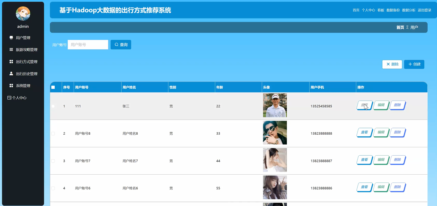The width and height of the screenshot is (437, 206).
Task: Open 用户管理 in the sidebar
Action: coord(23,38)
